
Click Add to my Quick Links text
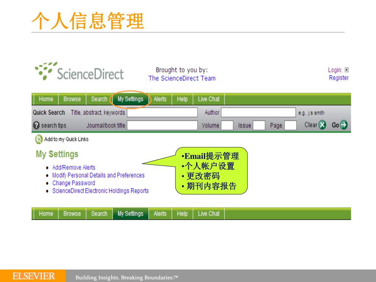click(x=66, y=139)
